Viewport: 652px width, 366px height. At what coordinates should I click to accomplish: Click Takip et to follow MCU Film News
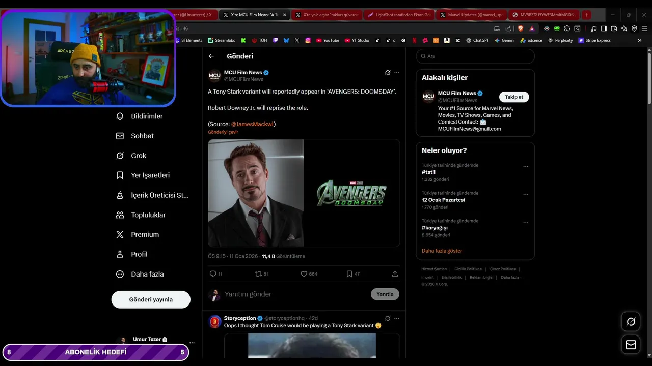[514, 97]
